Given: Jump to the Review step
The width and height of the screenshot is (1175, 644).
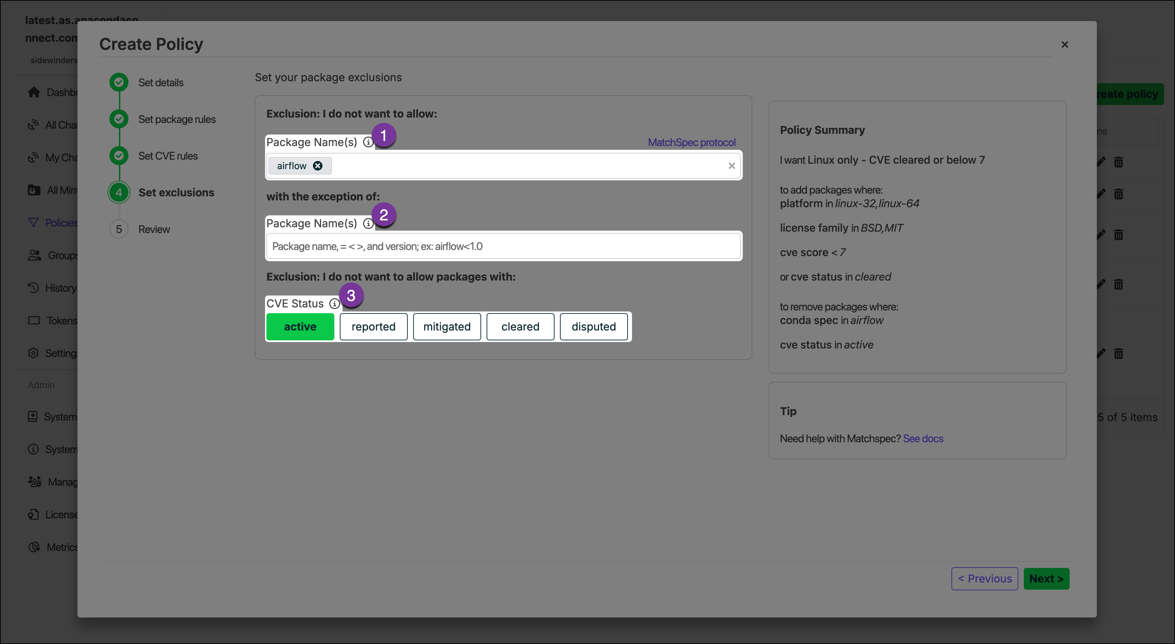Looking at the screenshot, I should pyautogui.click(x=154, y=229).
